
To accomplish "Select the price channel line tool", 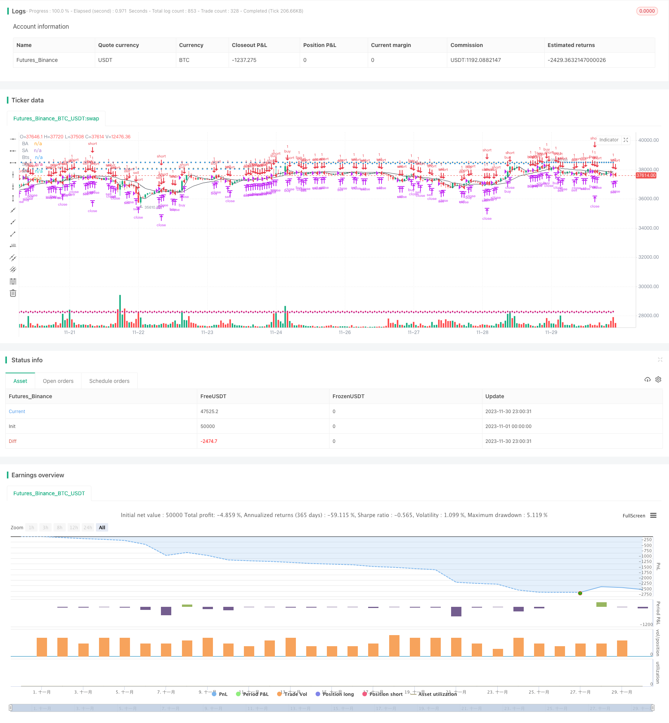I will [13, 258].
